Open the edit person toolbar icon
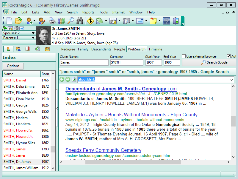Viewport: 238px width, 179px height. pos(41,21)
